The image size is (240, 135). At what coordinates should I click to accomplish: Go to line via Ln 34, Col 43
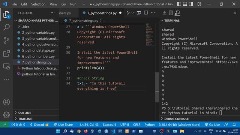coord(89,124)
